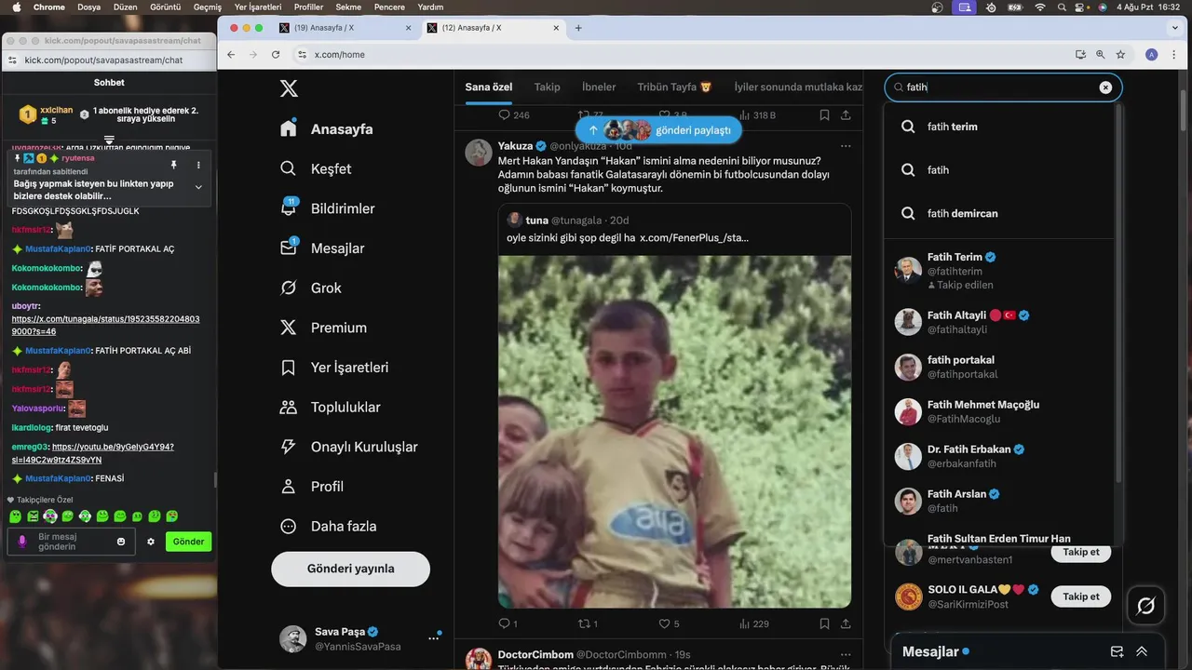Screen dimensions: 1192x670
Task: Open Bildirimler notifications in sidebar
Action: (328, 208)
